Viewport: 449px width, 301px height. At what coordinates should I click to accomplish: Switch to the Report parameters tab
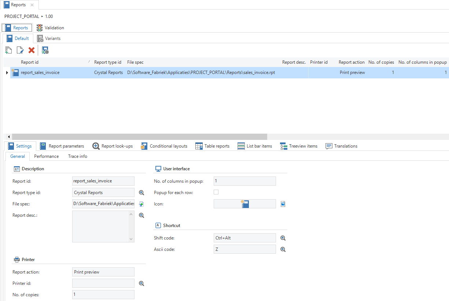(62, 146)
